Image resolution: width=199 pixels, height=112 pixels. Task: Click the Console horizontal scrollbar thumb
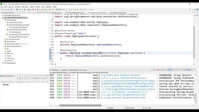[80, 105]
